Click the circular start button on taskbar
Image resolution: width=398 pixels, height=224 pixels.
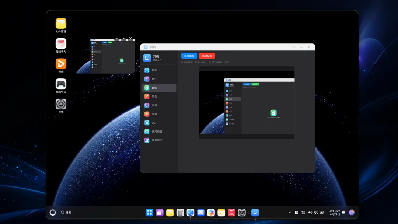pyautogui.click(x=53, y=213)
